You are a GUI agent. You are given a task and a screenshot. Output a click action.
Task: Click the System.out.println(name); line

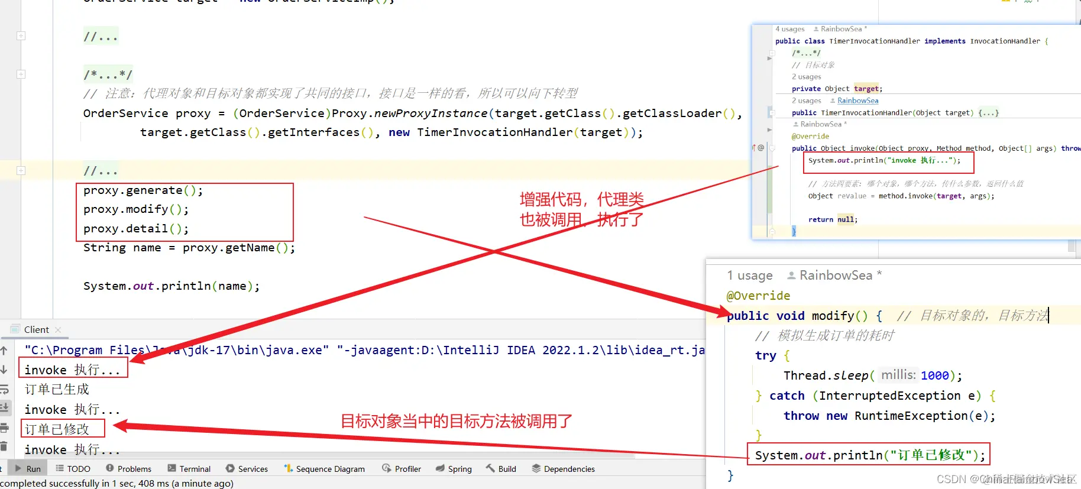click(x=171, y=286)
